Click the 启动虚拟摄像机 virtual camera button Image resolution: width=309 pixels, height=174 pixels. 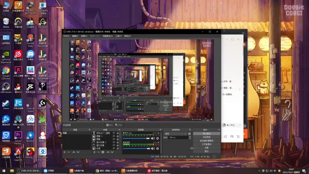[x=207, y=141]
